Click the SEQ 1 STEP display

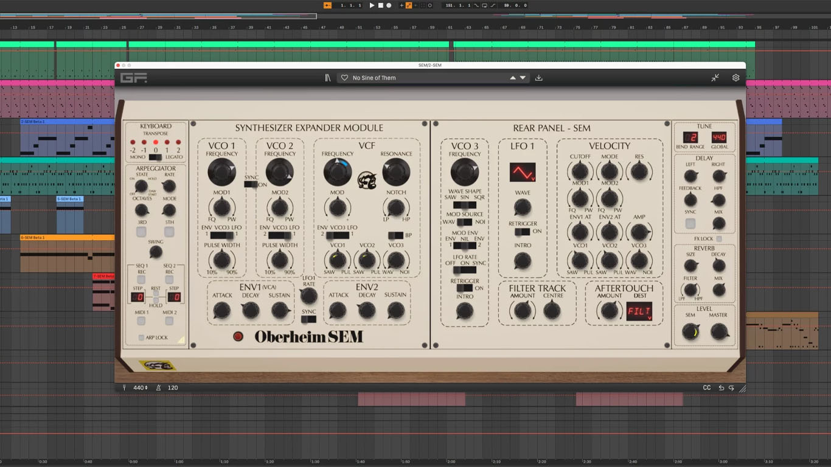coord(139,297)
